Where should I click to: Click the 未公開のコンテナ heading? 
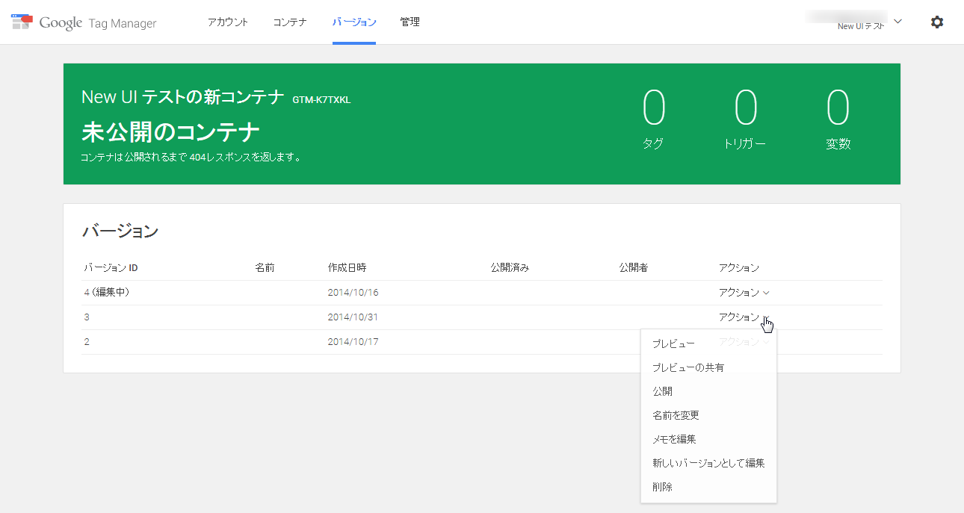pos(170,132)
